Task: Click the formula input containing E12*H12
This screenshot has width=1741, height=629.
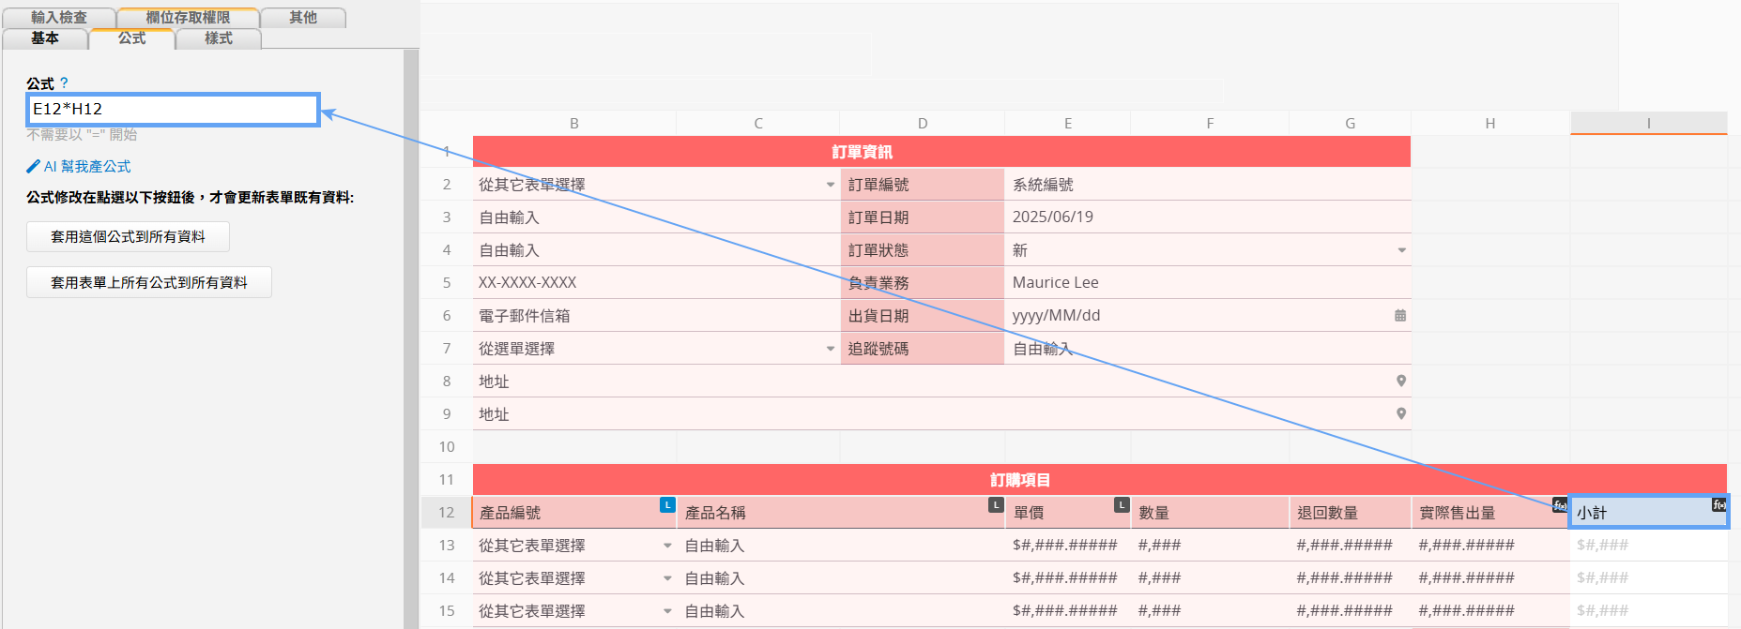Action: pos(173,110)
